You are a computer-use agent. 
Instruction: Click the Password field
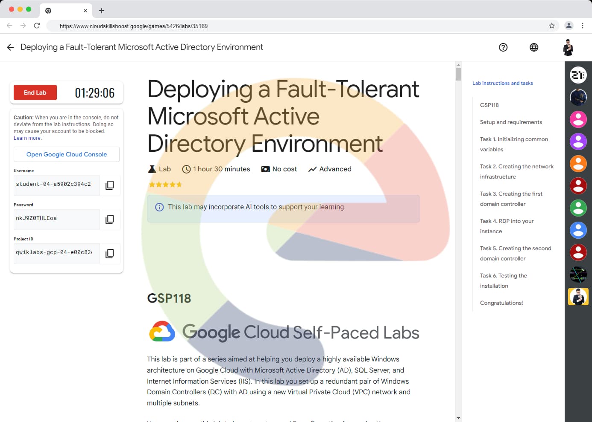[x=56, y=219]
